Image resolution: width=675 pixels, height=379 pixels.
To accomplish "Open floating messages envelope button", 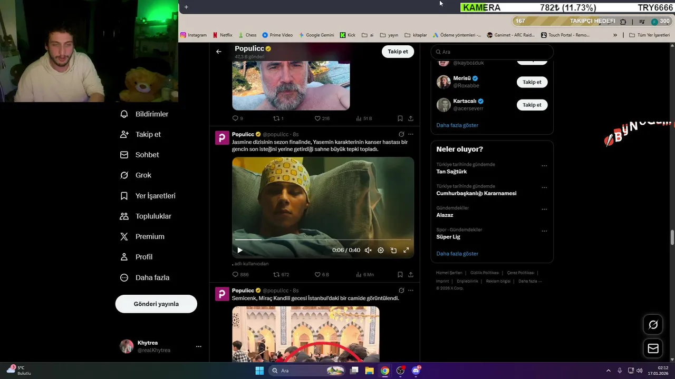I will pyautogui.click(x=653, y=348).
